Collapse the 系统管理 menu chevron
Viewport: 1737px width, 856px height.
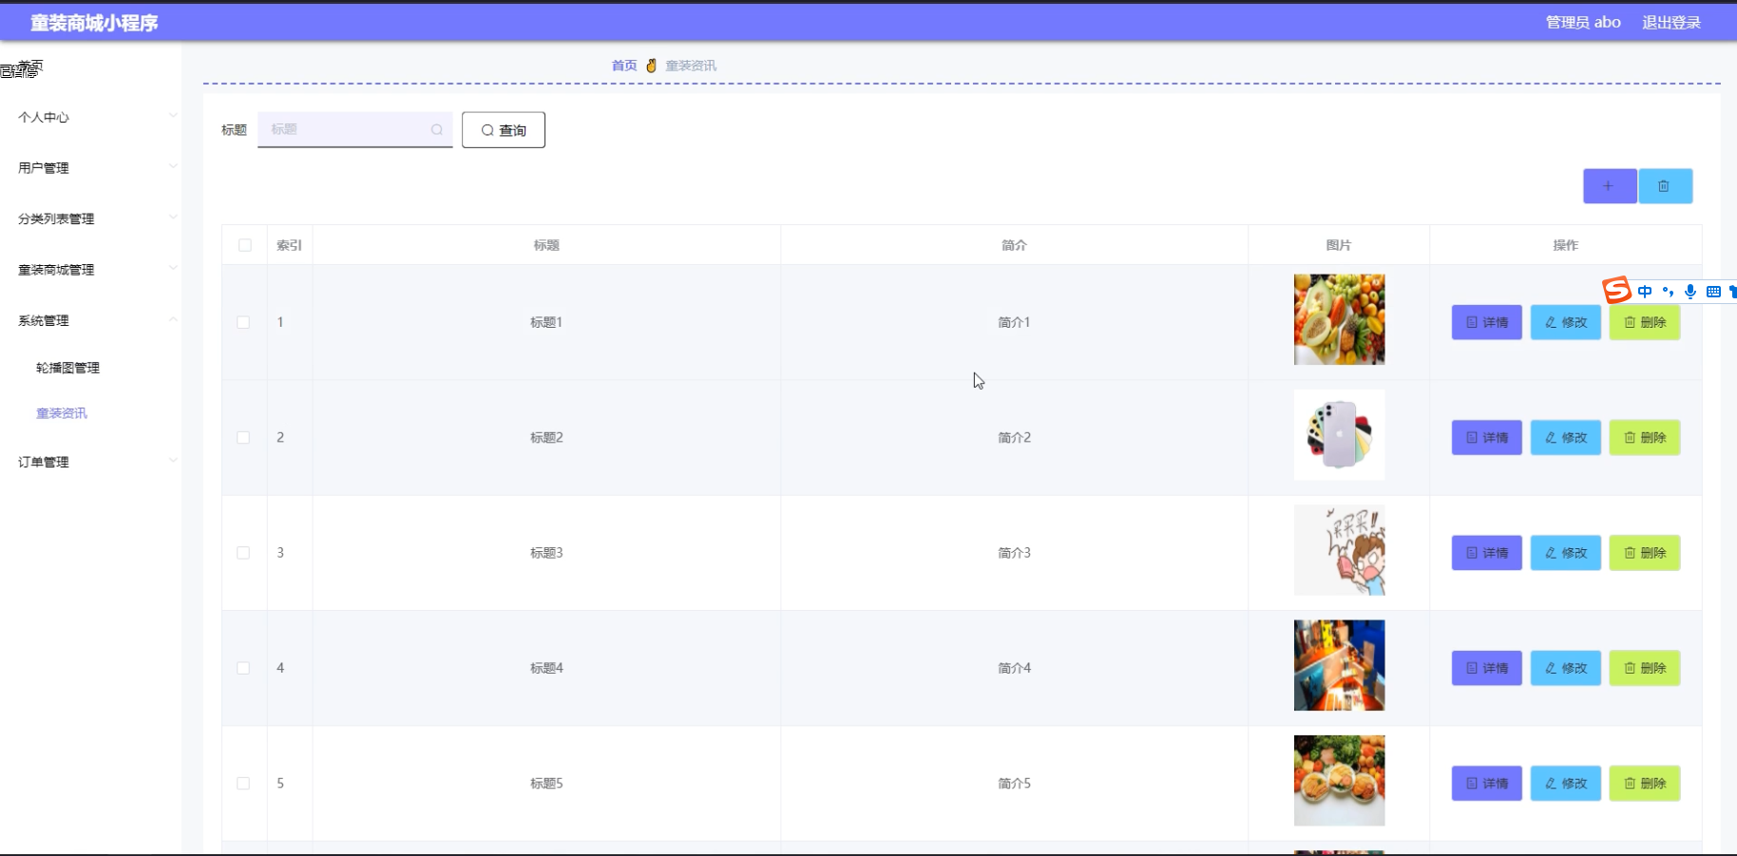[173, 319]
